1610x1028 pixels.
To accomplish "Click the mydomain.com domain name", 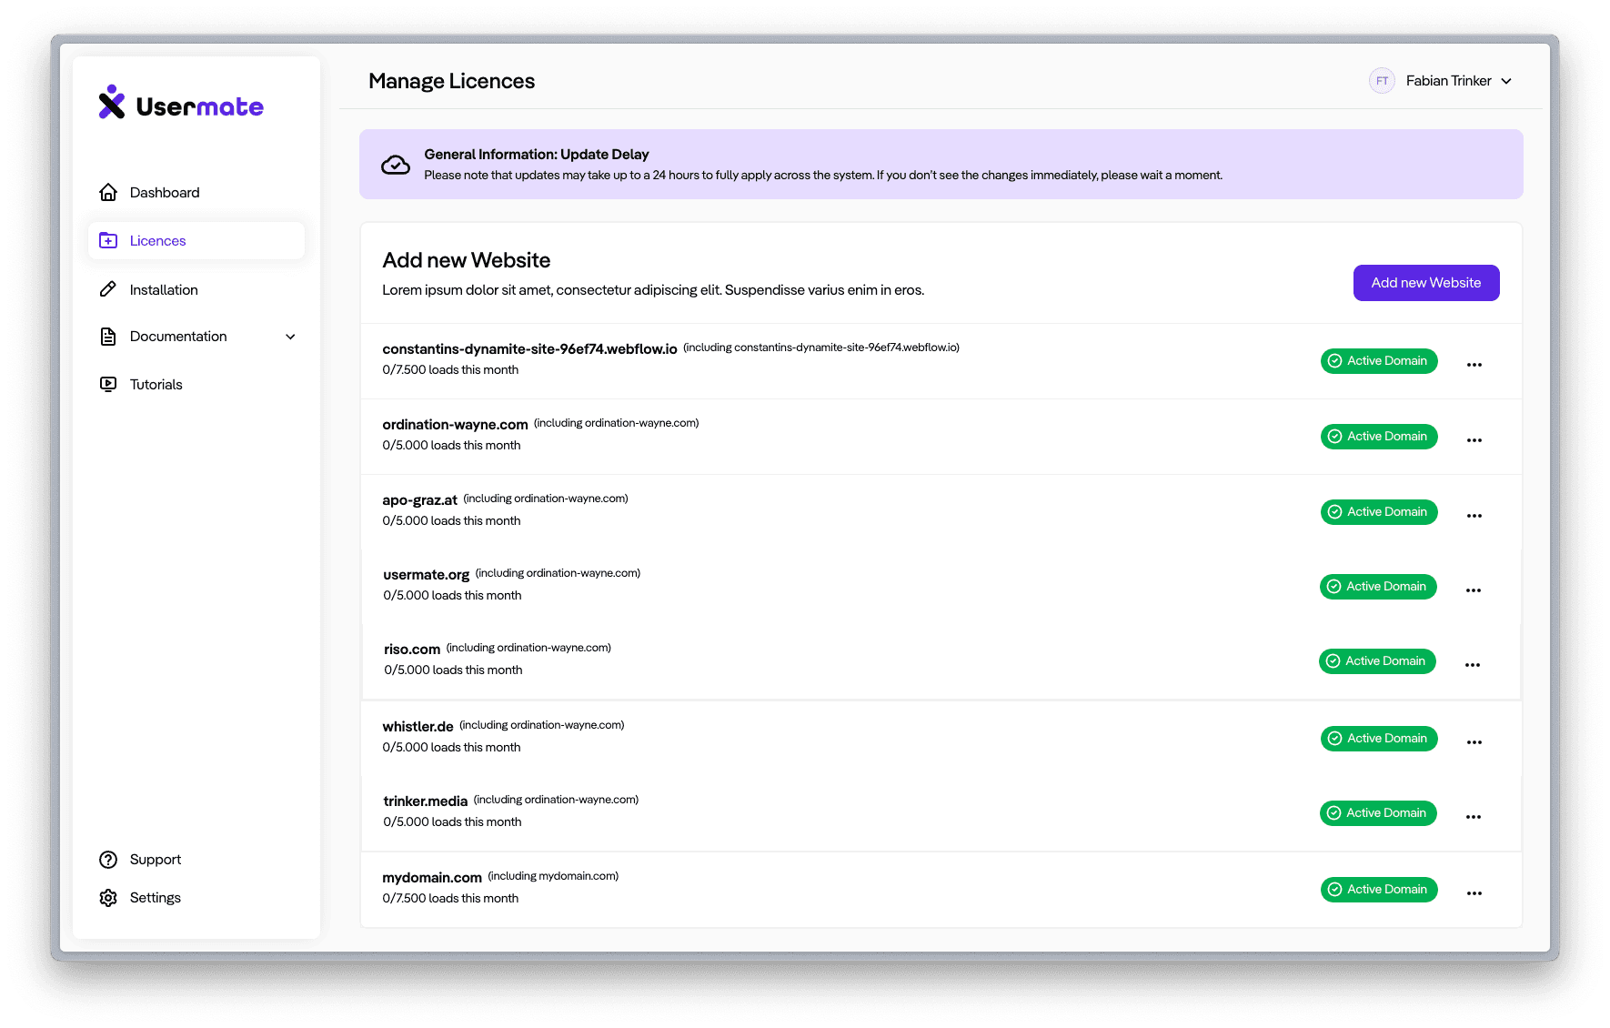I will click(x=432, y=878).
